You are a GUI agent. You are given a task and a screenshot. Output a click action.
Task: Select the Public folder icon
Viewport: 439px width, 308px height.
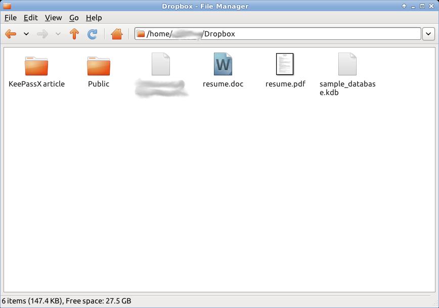click(99, 66)
